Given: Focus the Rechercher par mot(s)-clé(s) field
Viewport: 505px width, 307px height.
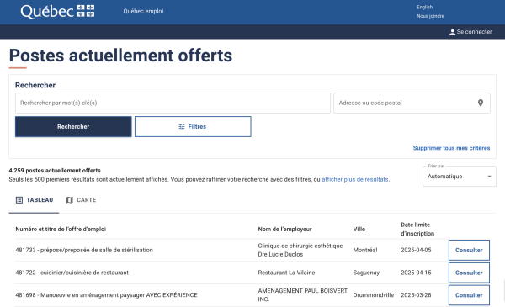Looking at the screenshot, I should (173, 103).
